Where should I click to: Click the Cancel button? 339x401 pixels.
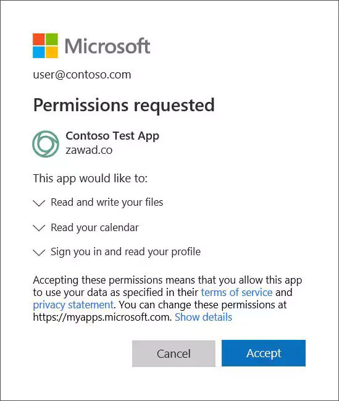pos(174,353)
